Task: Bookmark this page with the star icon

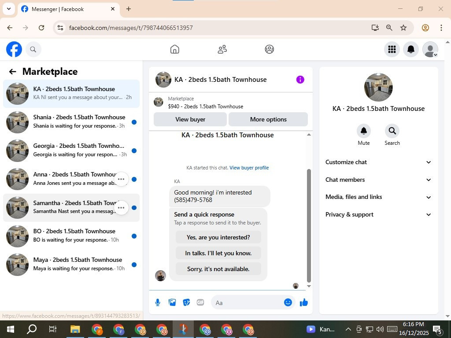Action: (403, 28)
